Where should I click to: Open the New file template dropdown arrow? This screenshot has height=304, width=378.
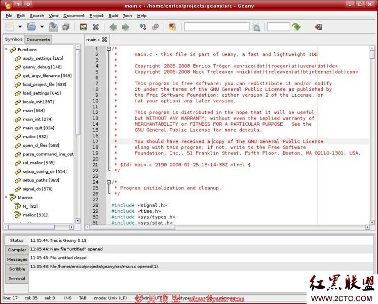[20, 27]
